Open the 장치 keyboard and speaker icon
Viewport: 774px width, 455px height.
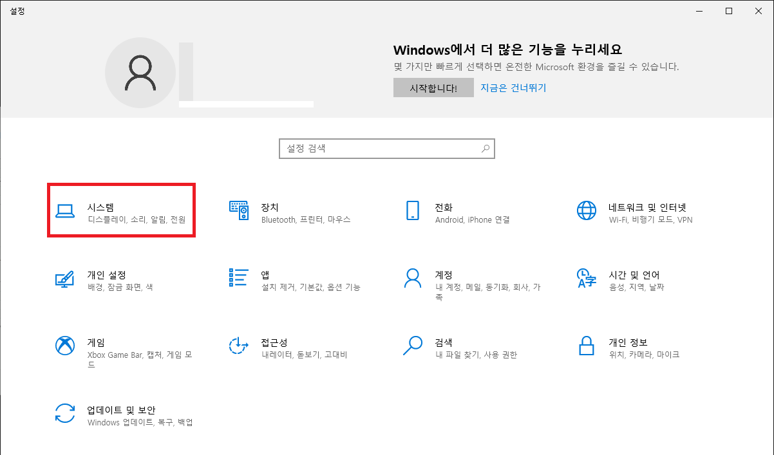pos(239,210)
